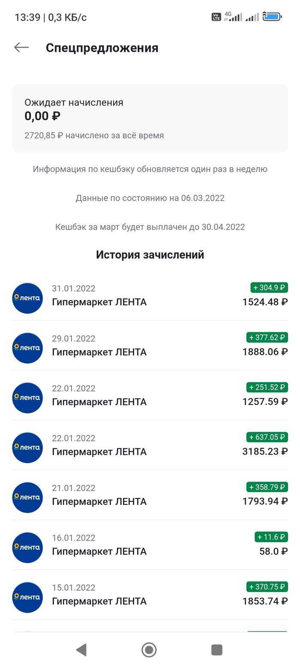Open the 1793.94 ₽ transaction amount

[265, 501]
